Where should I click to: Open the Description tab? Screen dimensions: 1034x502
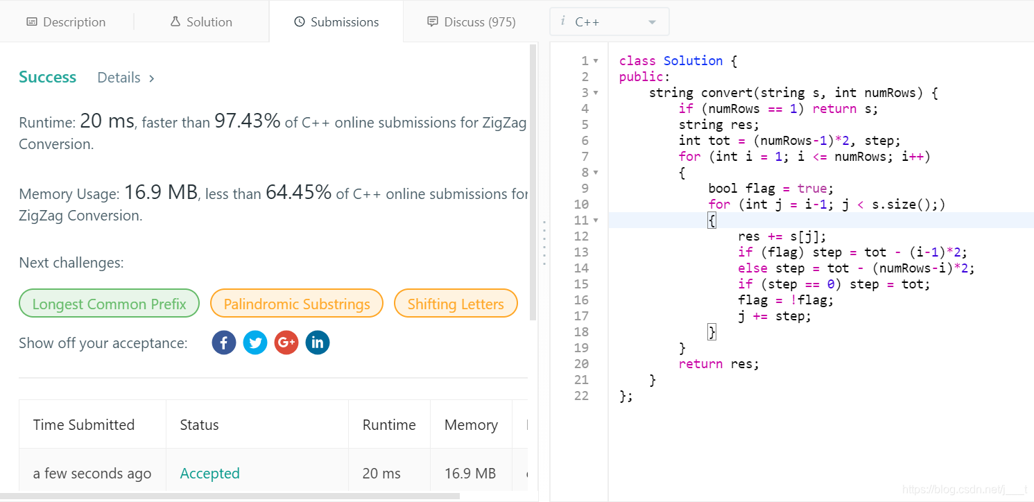(66, 22)
